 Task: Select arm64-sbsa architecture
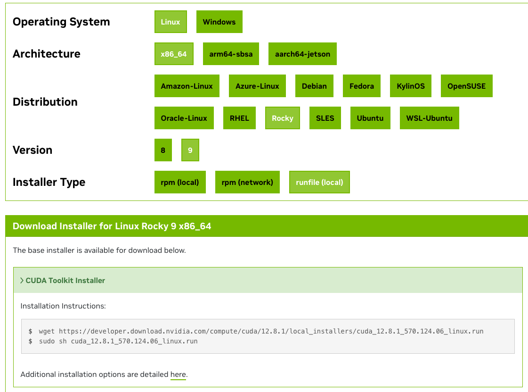tap(231, 54)
